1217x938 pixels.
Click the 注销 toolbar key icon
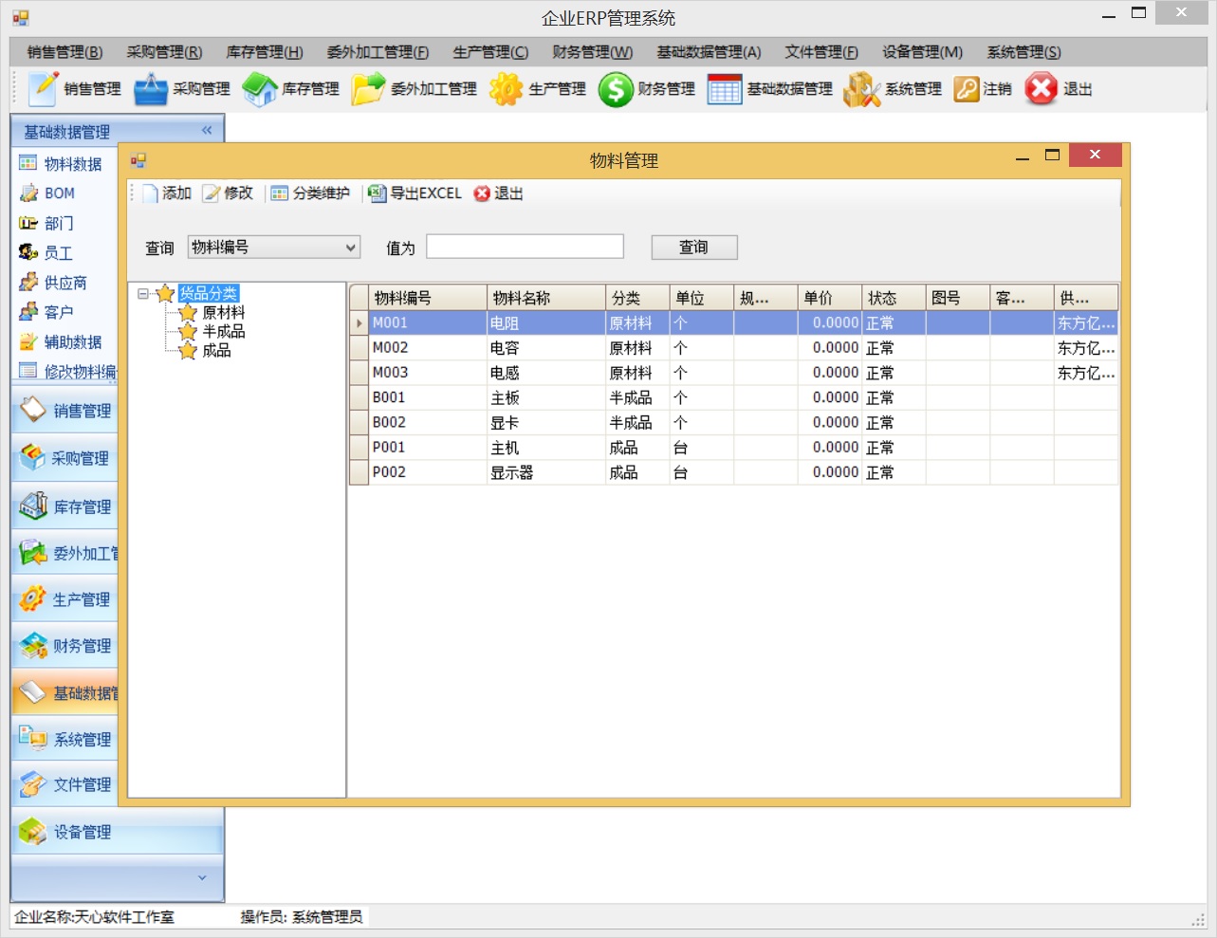pos(967,89)
